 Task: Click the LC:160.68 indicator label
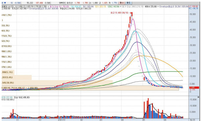193,7
